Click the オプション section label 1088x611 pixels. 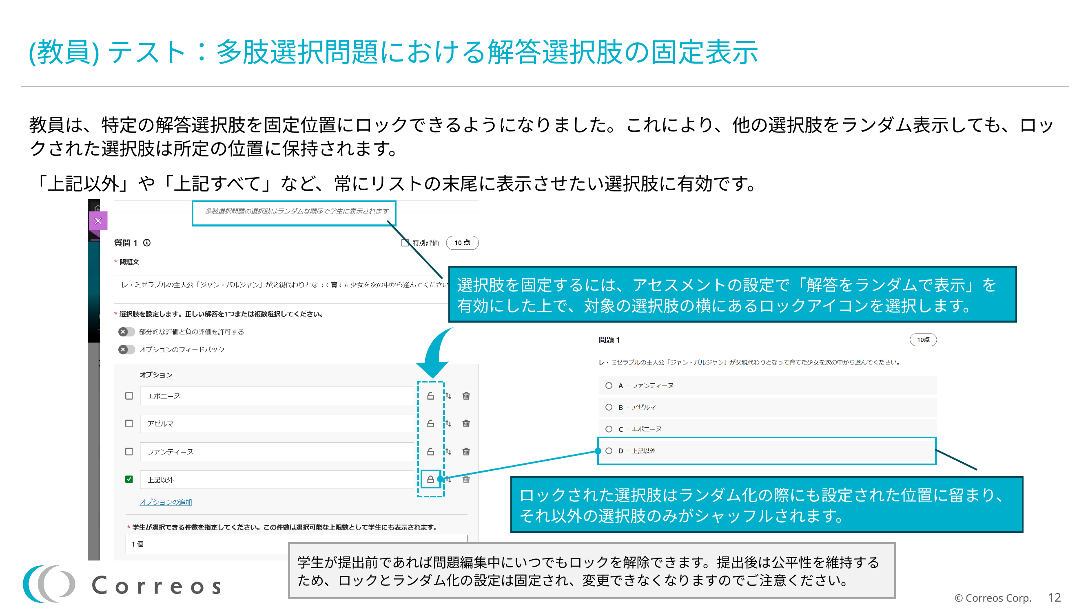point(156,375)
